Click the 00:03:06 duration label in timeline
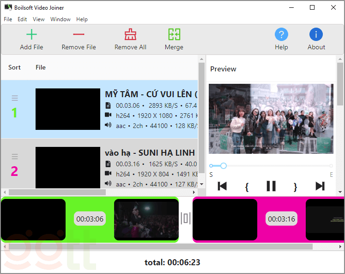This screenshot has width=345, height=274. [x=90, y=219]
